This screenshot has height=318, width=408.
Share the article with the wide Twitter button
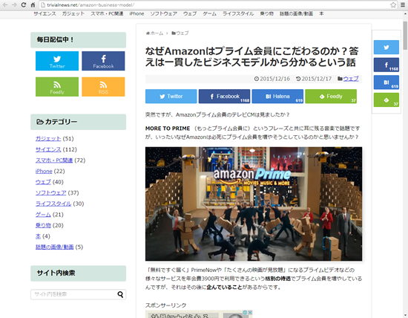click(x=171, y=96)
